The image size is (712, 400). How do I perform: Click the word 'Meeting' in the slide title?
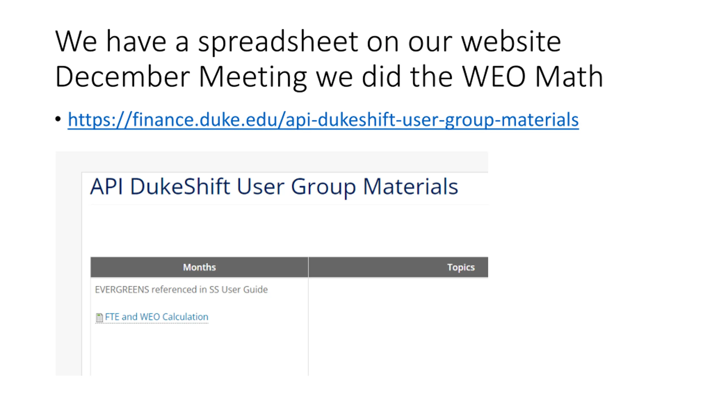click(253, 77)
